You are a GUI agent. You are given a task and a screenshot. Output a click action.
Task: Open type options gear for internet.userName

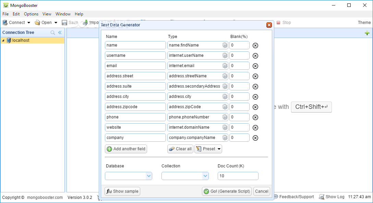225,55
